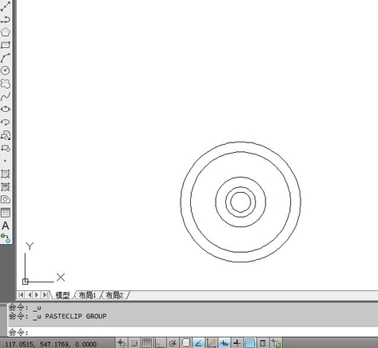Toggle Grid Display in status bar
Screen dimensions: 378x348
point(147,343)
